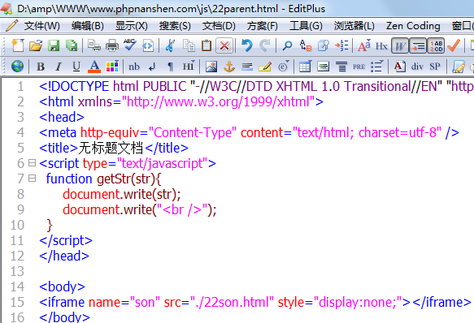Image resolution: width=474 pixels, height=323 pixels.
Task: Open the heading (Hi) dropdown
Action: click(x=189, y=66)
